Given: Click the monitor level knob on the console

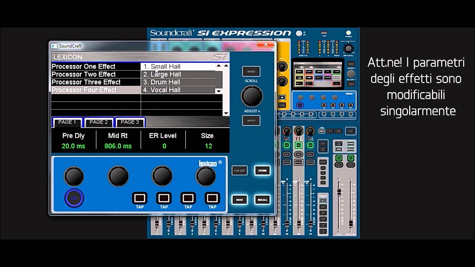Looking at the screenshot, I should pyautogui.click(x=348, y=48).
